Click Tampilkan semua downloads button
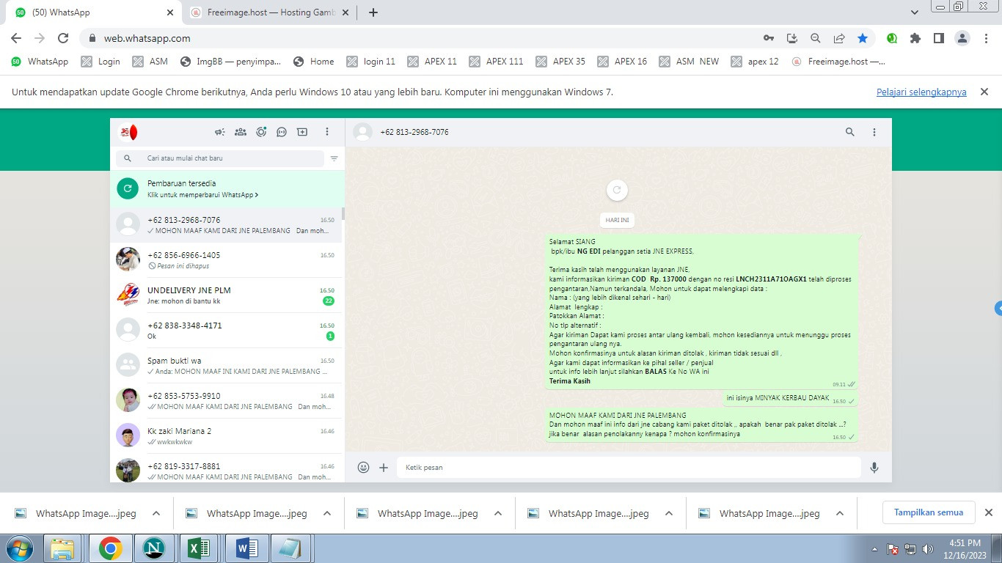 928,512
